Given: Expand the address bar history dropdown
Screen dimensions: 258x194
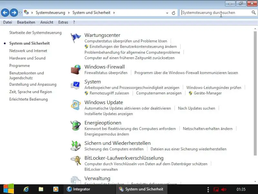Looking at the screenshot, I should click(167, 13).
